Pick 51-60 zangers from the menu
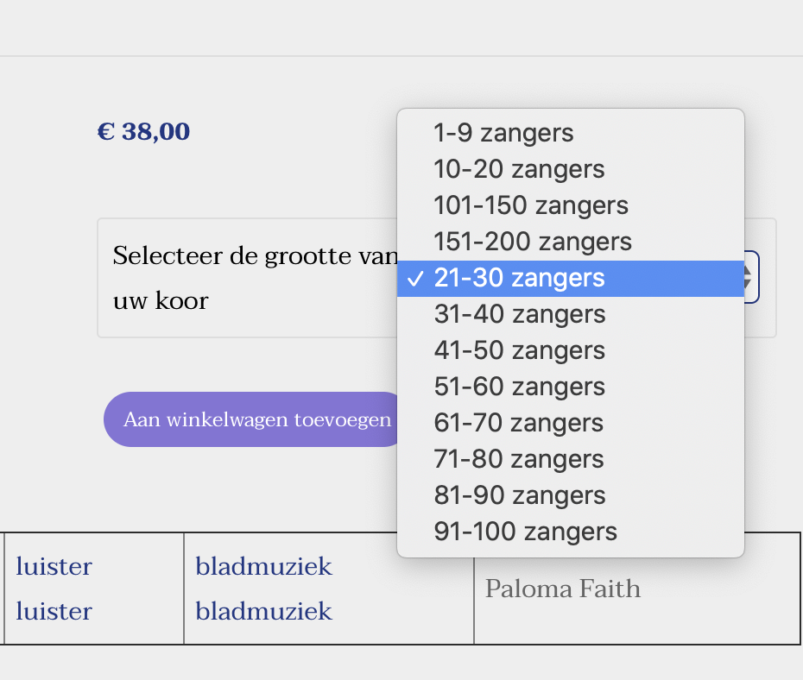Viewport: 803px width, 680px height. click(x=519, y=387)
